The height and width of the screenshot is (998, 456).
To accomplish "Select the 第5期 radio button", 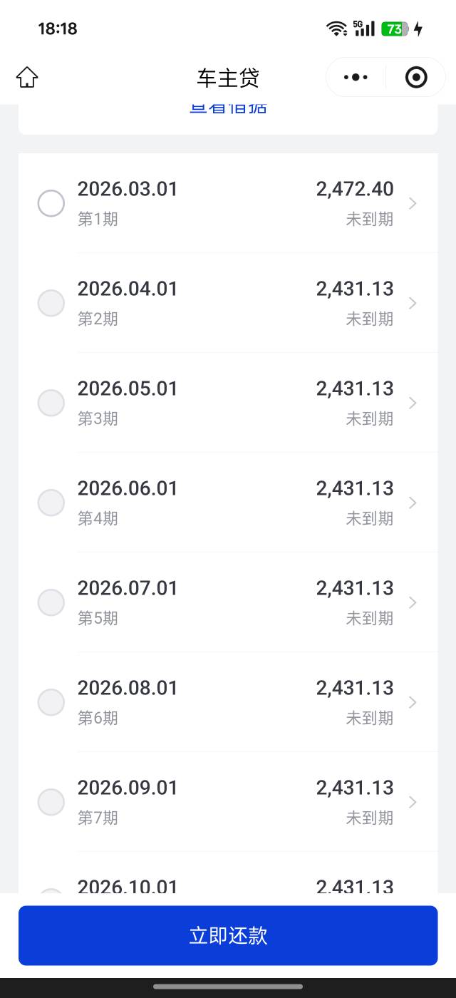I will tap(51, 603).
